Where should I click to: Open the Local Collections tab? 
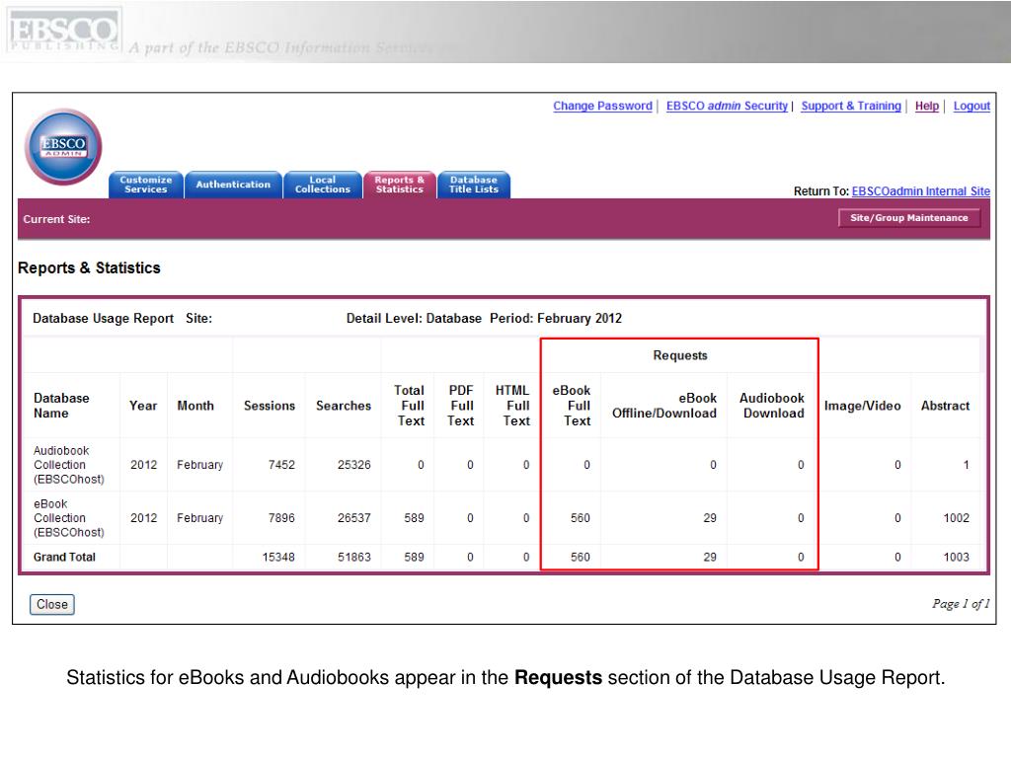[323, 185]
